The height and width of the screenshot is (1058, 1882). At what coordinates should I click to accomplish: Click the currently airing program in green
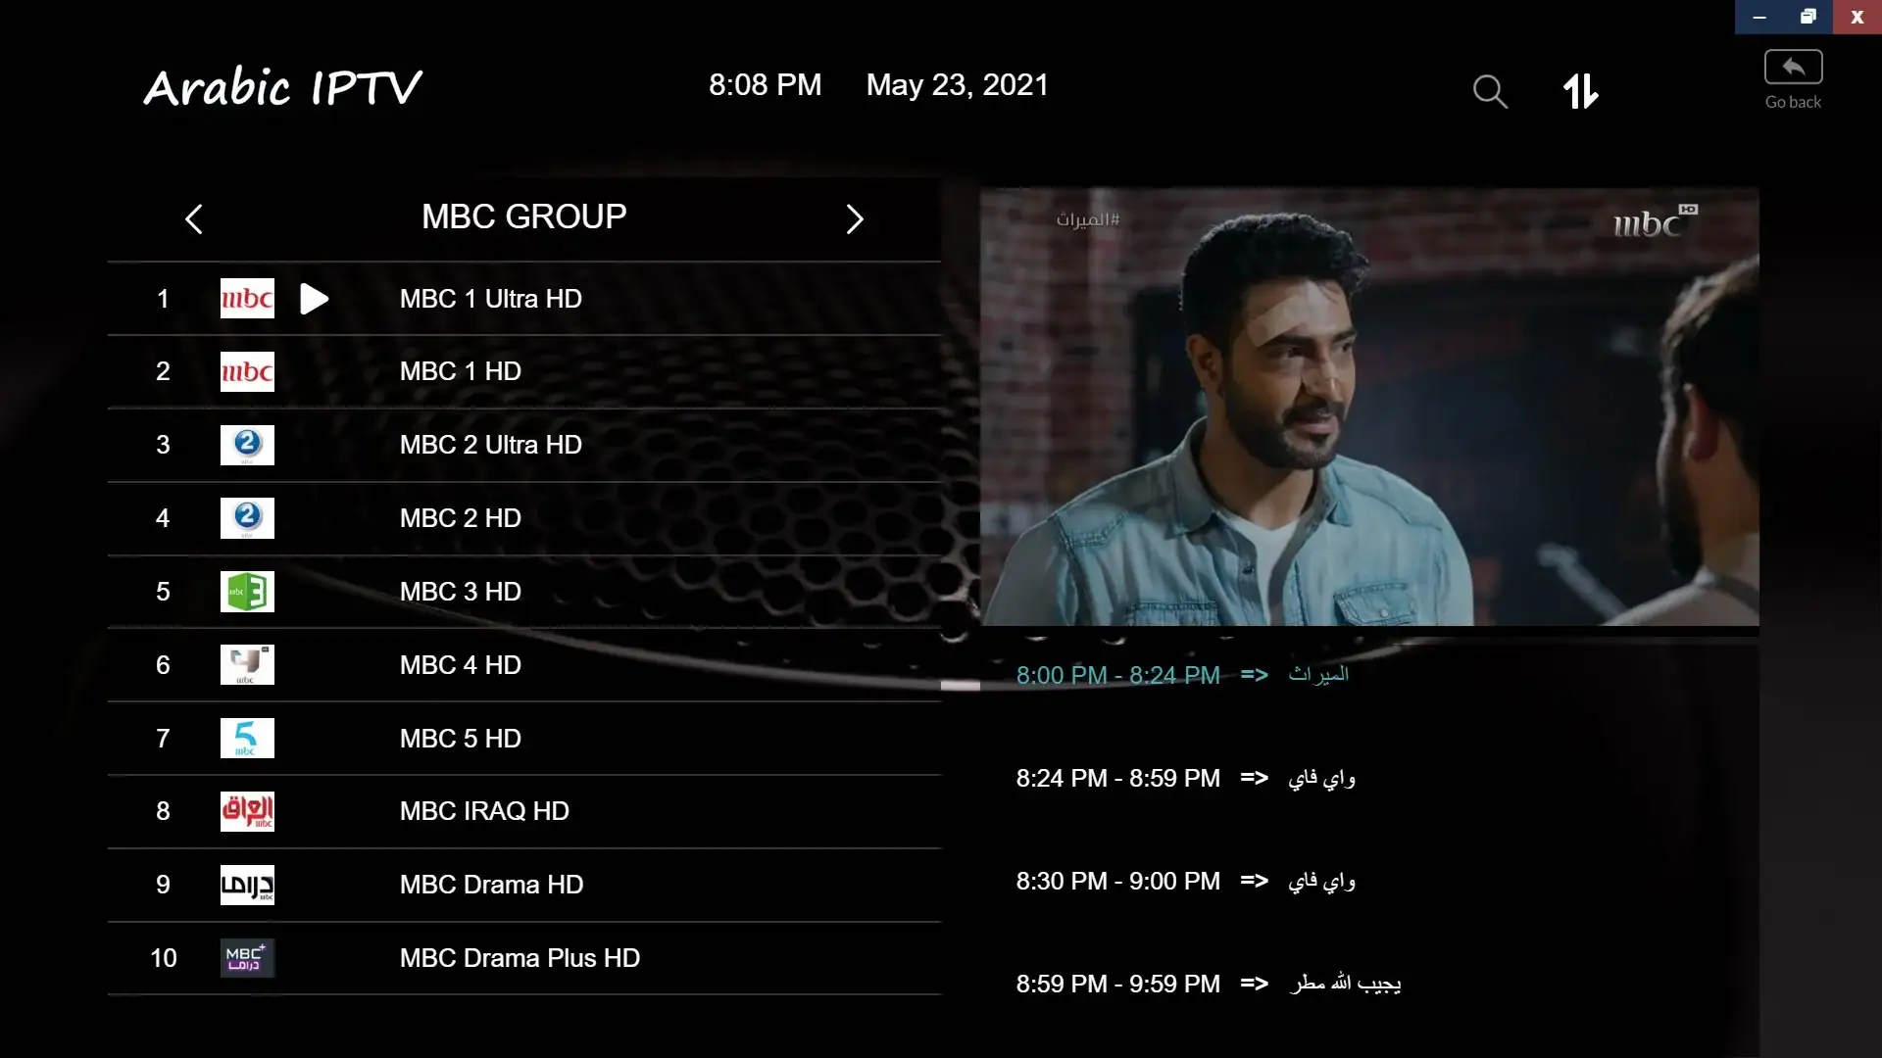[1117, 674]
